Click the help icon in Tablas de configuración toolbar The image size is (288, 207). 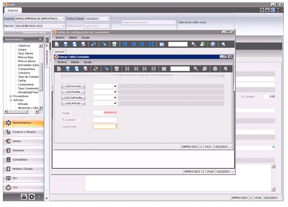(x=213, y=44)
